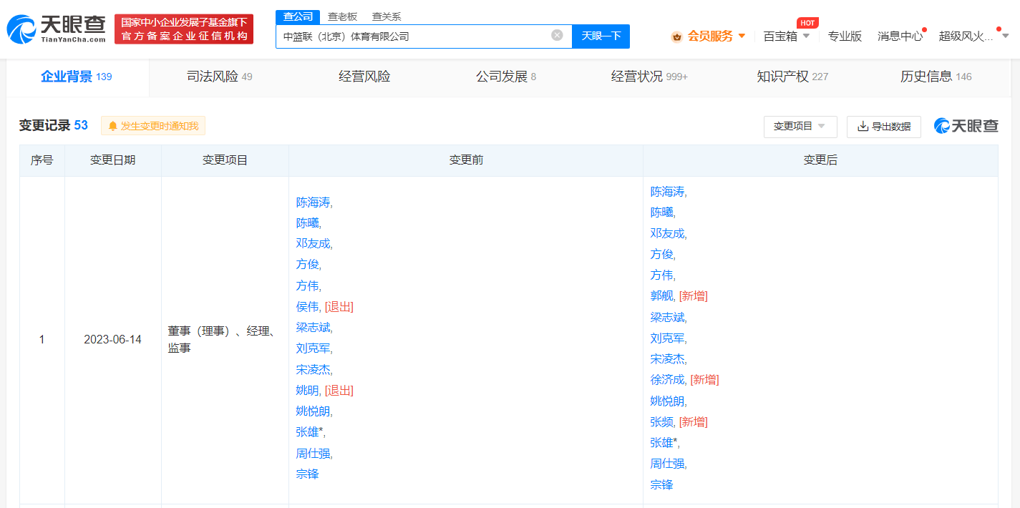The height and width of the screenshot is (508, 1020).
Task: Open the 会员服务 dropdown arrow
Action: click(x=742, y=36)
